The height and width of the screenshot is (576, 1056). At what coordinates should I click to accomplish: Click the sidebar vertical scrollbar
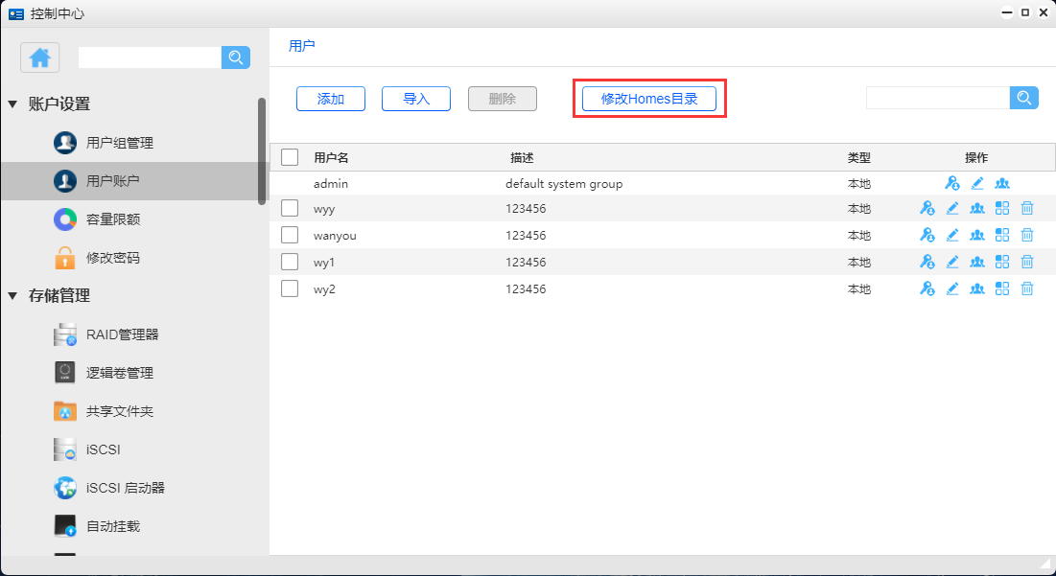pos(262,150)
